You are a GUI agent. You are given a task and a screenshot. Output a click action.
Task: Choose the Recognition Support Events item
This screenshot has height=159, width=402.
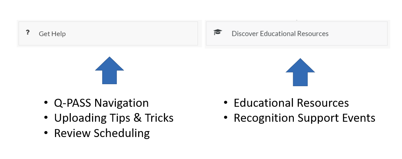click(304, 118)
